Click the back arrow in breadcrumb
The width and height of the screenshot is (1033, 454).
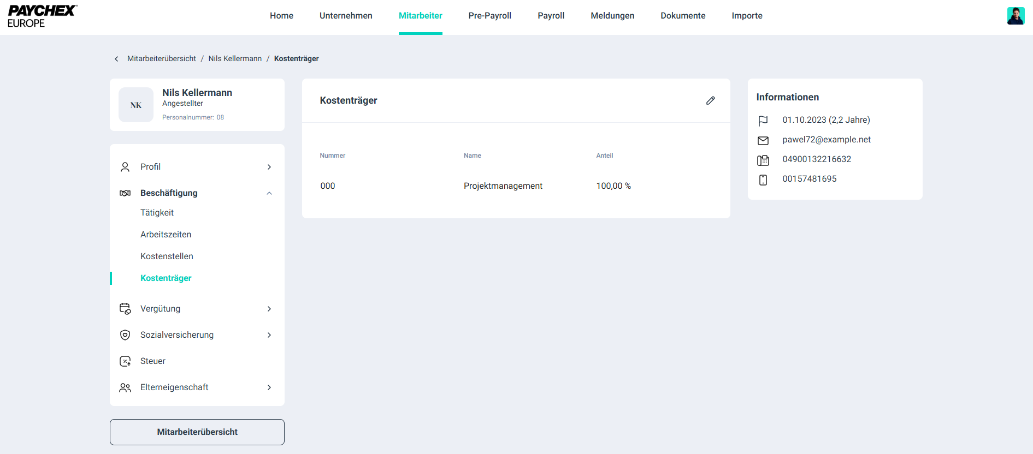tap(116, 59)
